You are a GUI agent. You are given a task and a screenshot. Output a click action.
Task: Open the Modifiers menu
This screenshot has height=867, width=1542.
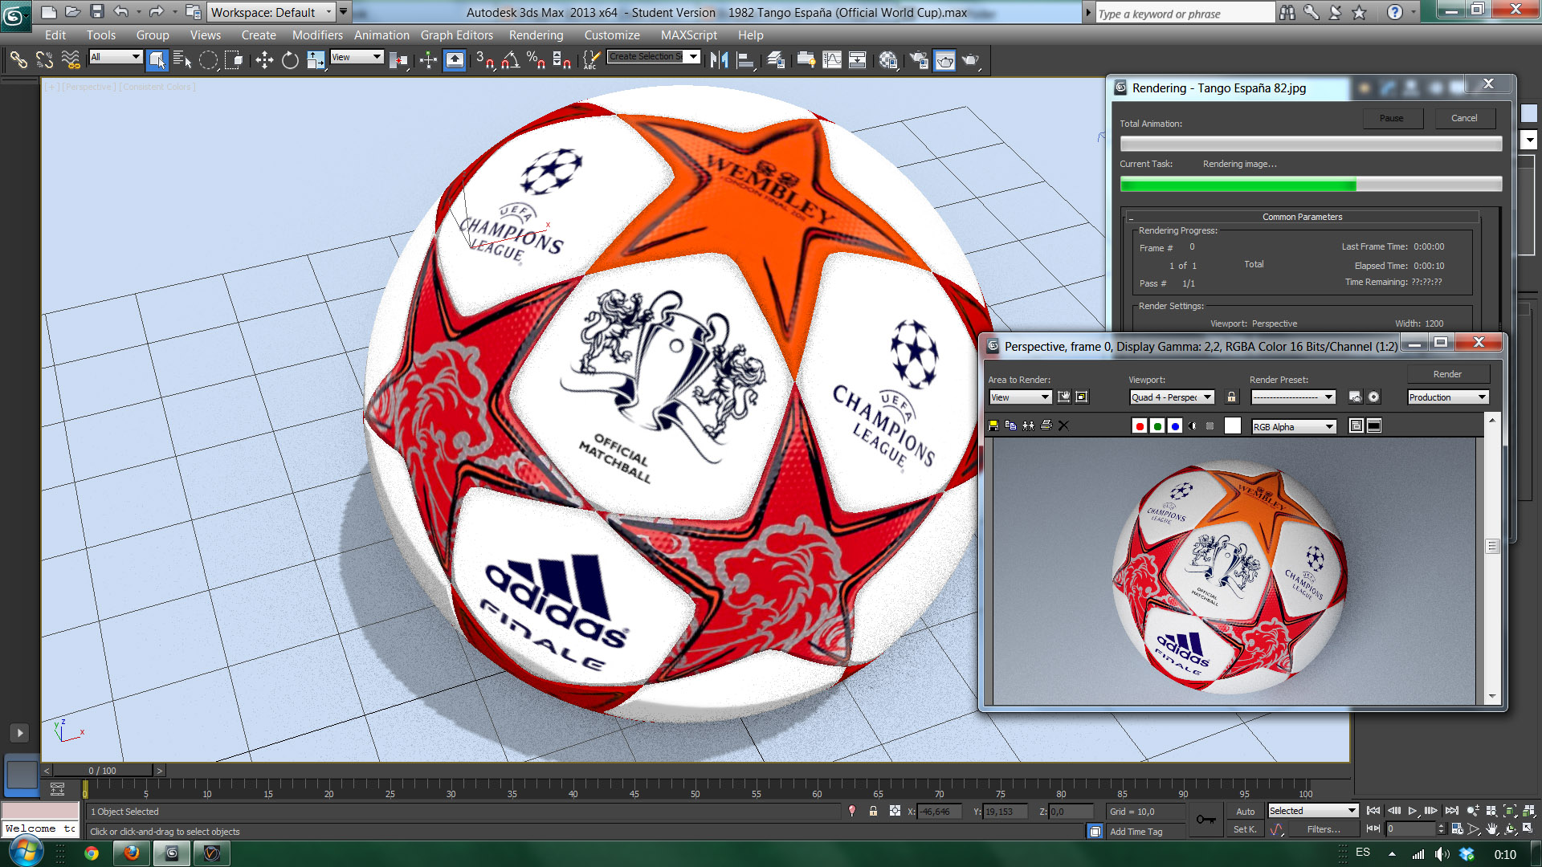[x=317, y=35]
